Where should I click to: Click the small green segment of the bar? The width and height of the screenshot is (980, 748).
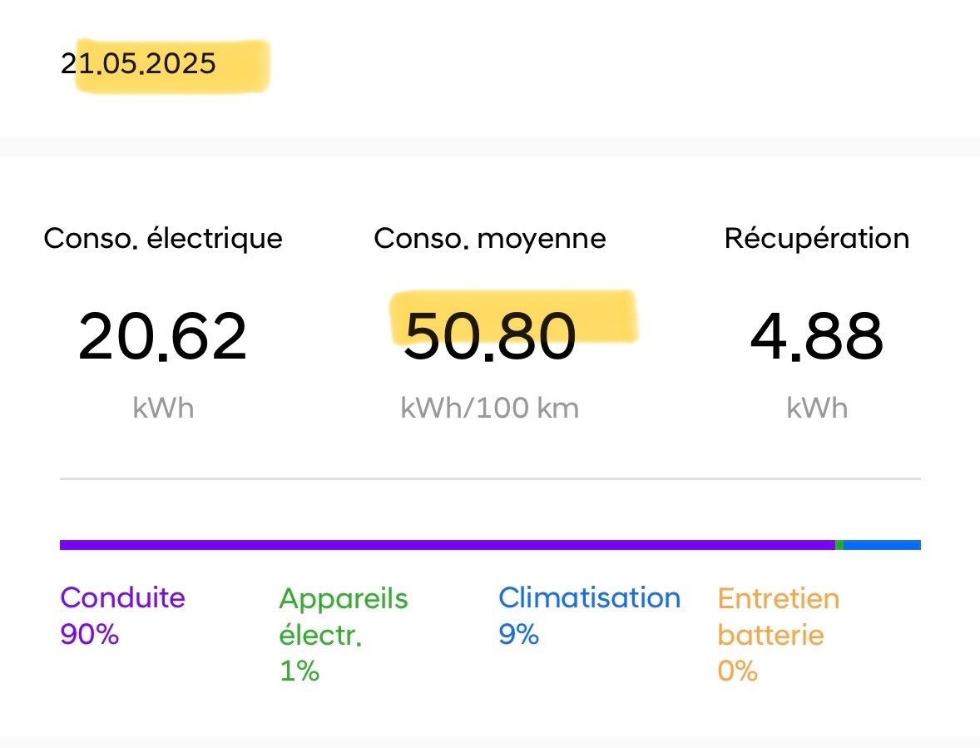pos(839,545)
